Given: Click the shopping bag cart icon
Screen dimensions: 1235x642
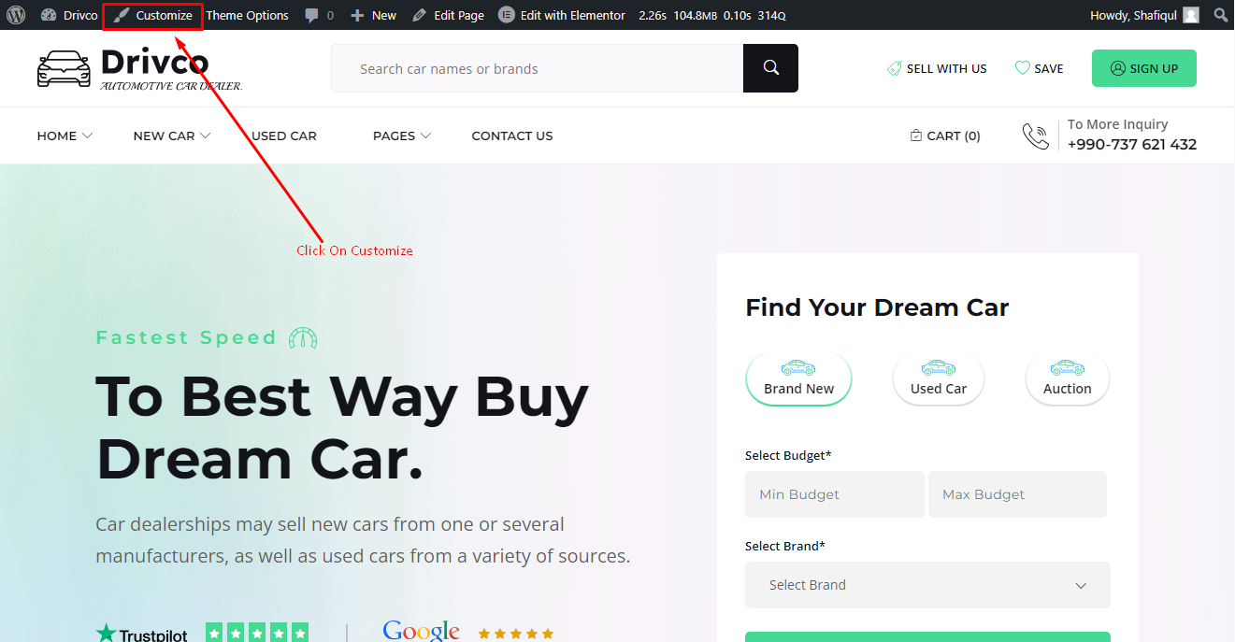Looking at the screenshot, I should (916, 136).
